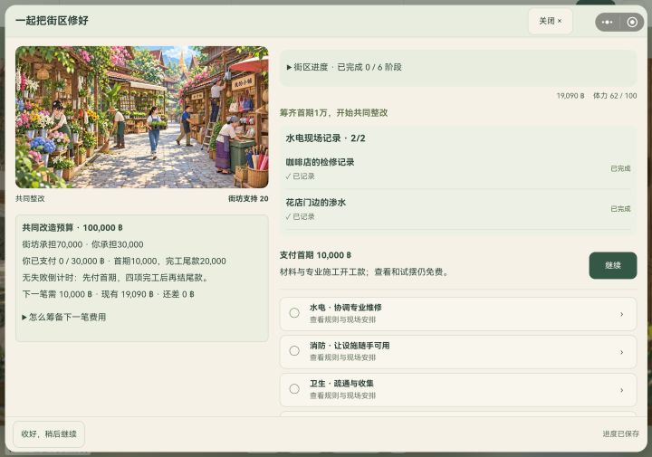Expand 怎么筹备下一笔费用 details
Screen dimensions: 652x457
pos(64,318)
